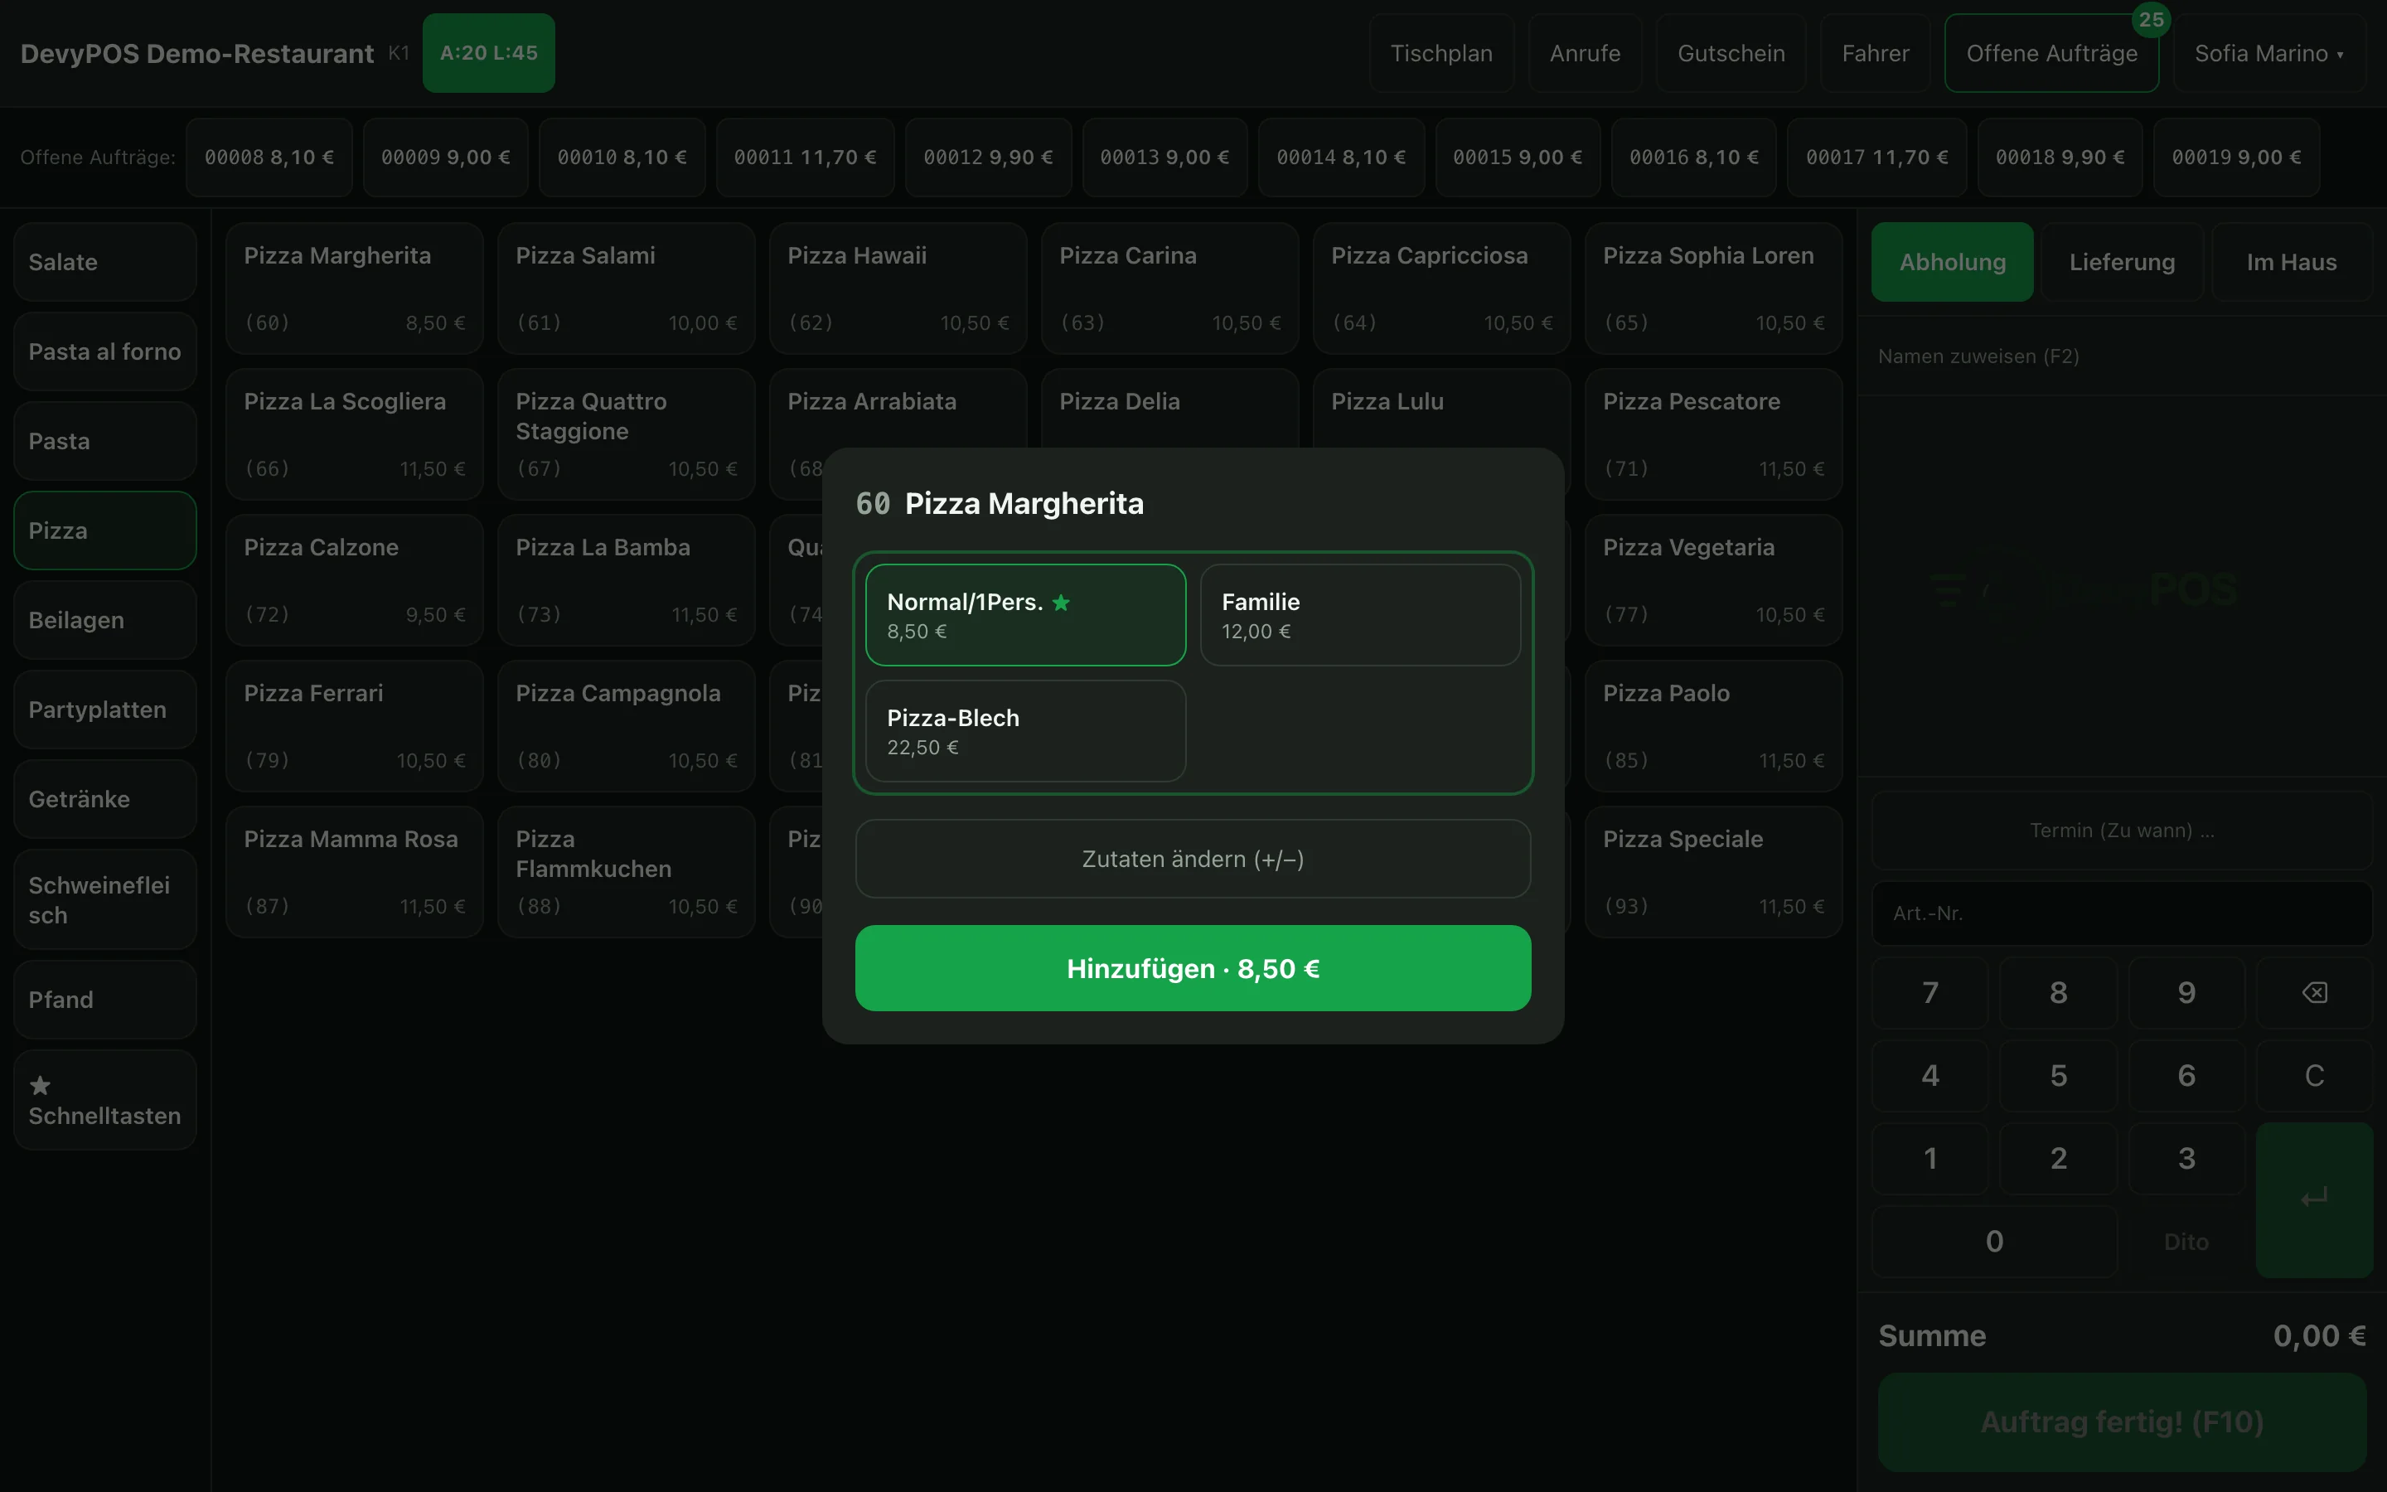2387x1492 pixels.
Task: Open order 00017 for 11,70 €
Action: point(1877,157)
